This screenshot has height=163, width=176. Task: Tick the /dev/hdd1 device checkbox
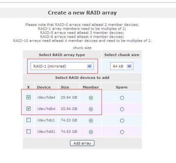pyautogui.click(x=28, y=131)
